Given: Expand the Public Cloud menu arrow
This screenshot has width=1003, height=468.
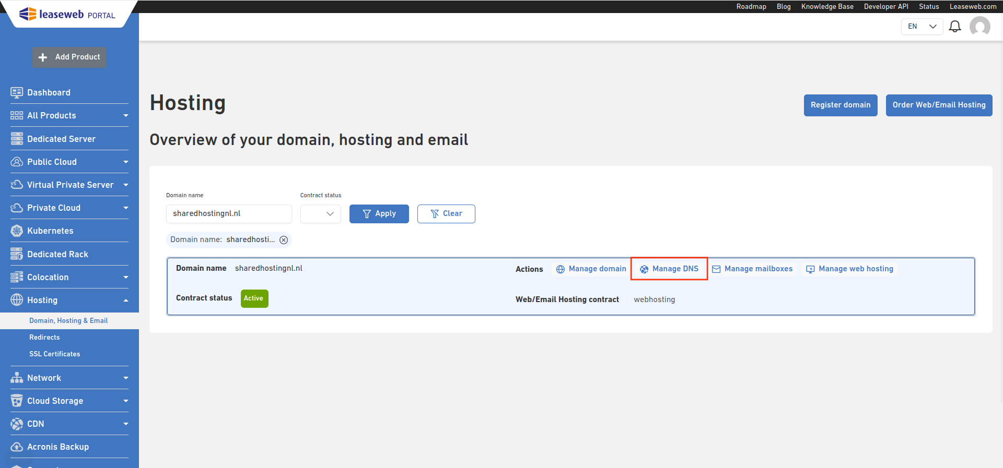Looking at the screenshot, I should tap(126, 162).
